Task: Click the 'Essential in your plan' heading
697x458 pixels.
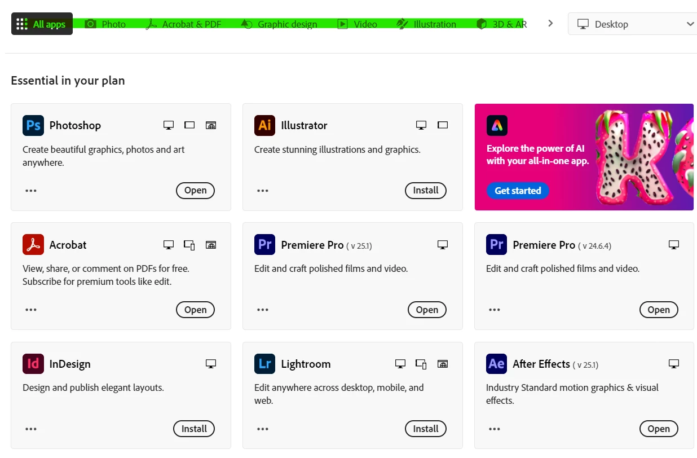Action: 68,81
